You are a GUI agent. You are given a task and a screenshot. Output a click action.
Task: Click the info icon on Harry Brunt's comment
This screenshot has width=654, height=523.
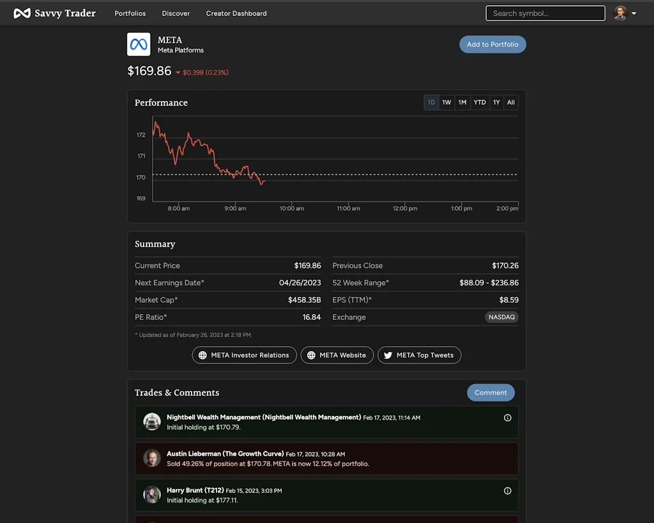coord(507,490)
